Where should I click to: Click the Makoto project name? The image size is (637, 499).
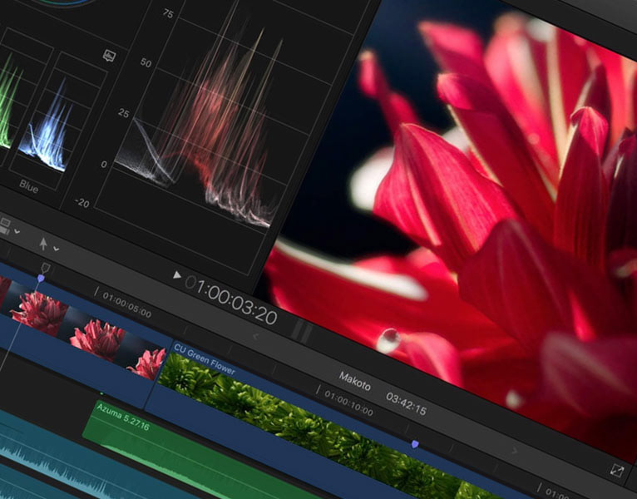354,382
